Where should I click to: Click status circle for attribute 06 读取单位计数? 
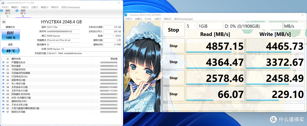click(3, 80)
